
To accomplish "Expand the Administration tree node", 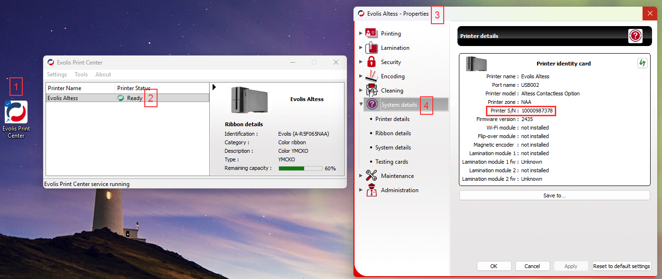I will [x=361, y=190].
